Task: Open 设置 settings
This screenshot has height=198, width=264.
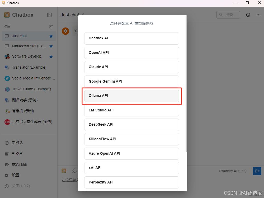Action: [29, 176]
